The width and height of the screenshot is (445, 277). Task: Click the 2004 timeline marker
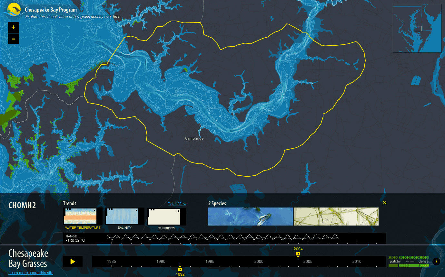click(298, 254)
